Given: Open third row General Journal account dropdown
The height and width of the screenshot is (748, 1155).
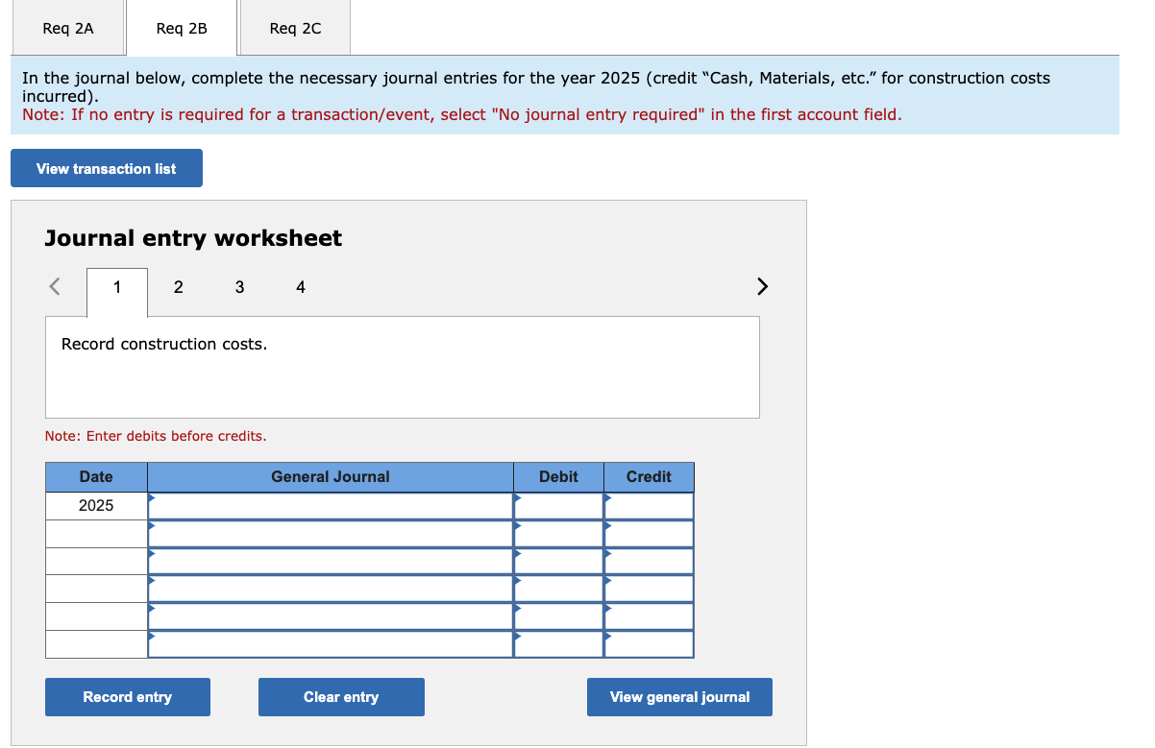Looking at the screenshot, I should 331,561.
